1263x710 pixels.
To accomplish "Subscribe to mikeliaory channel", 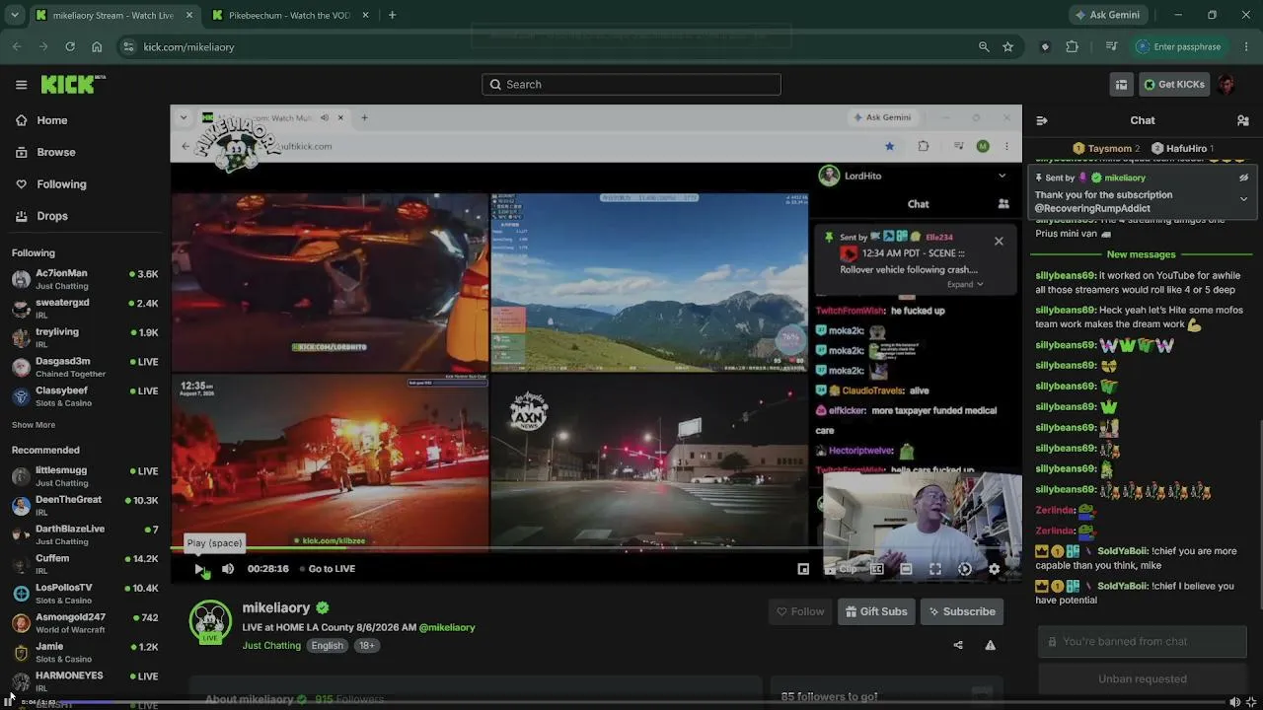I will pos(962,611).
